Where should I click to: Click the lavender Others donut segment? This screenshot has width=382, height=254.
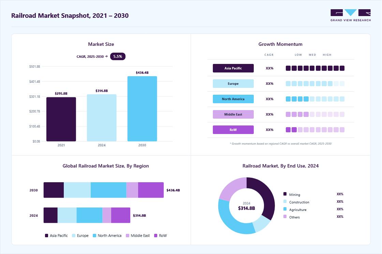tap(232, 188)
